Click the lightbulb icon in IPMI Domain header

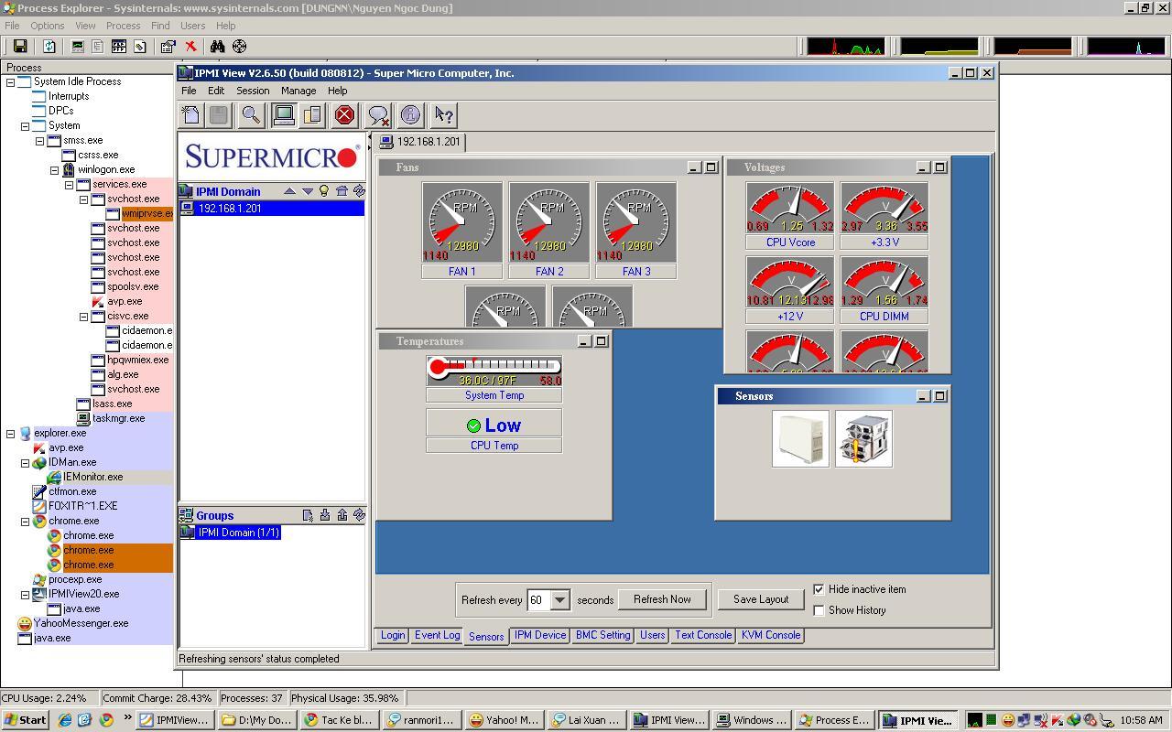click(x=323, y=191)
